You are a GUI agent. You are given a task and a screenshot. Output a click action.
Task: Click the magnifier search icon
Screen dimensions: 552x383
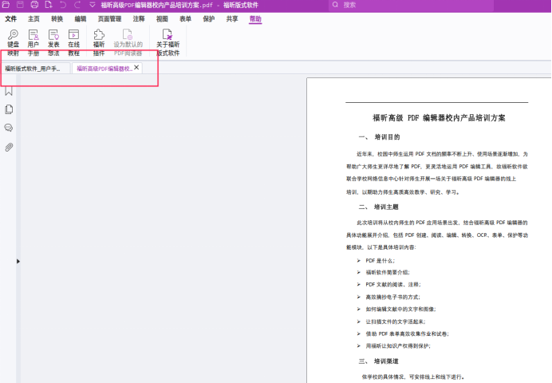335,5
